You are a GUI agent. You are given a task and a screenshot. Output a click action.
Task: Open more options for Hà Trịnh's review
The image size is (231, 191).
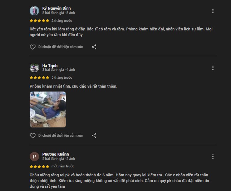coord(213,68)
